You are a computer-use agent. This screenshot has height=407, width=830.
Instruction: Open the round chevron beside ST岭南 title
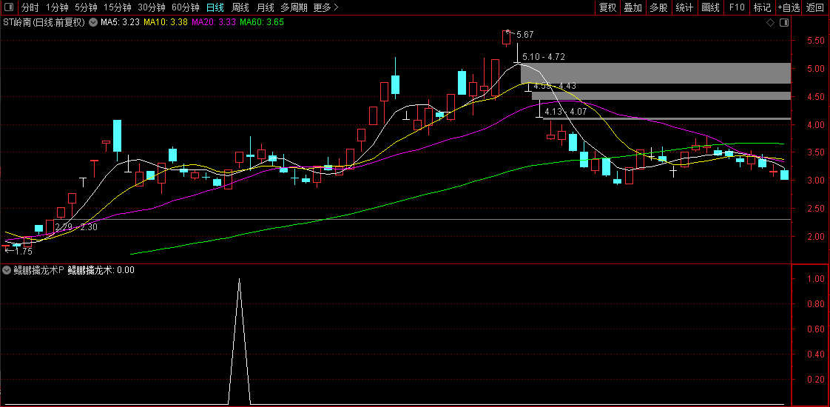pyautogui.click(x=93, y=22)
